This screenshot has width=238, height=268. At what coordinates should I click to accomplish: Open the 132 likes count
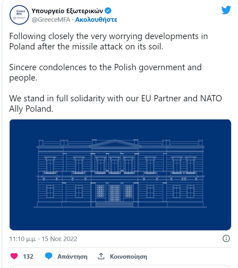pyautogui.click(x=28, y=256)
